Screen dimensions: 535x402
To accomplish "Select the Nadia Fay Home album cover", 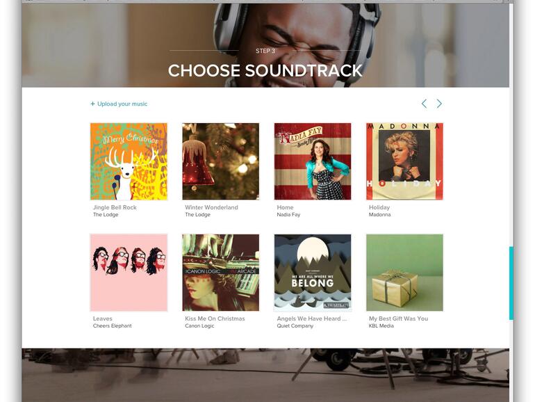I will (313, 161).
